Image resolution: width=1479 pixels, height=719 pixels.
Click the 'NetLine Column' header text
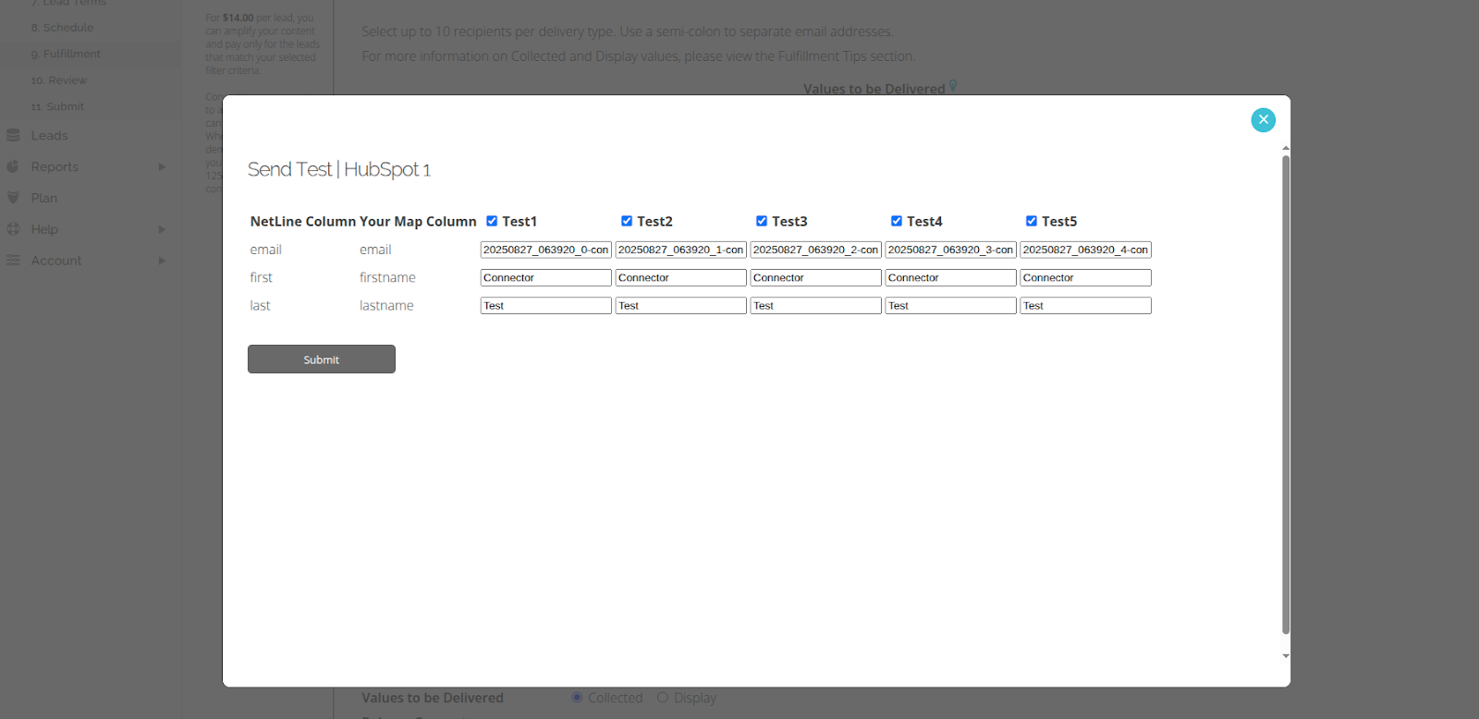point(303,222)
